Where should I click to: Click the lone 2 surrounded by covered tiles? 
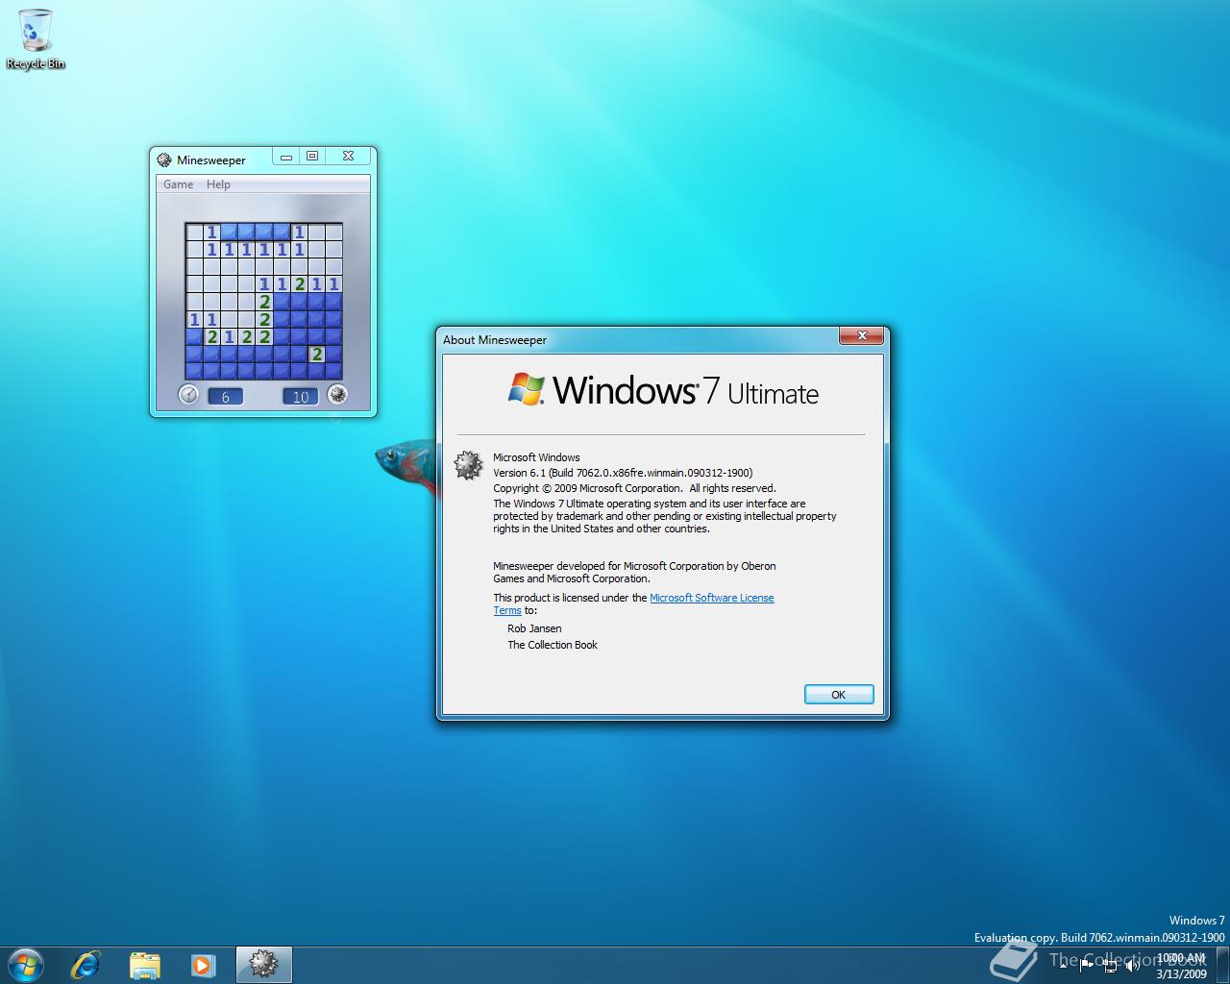click(x=317, y=355)
